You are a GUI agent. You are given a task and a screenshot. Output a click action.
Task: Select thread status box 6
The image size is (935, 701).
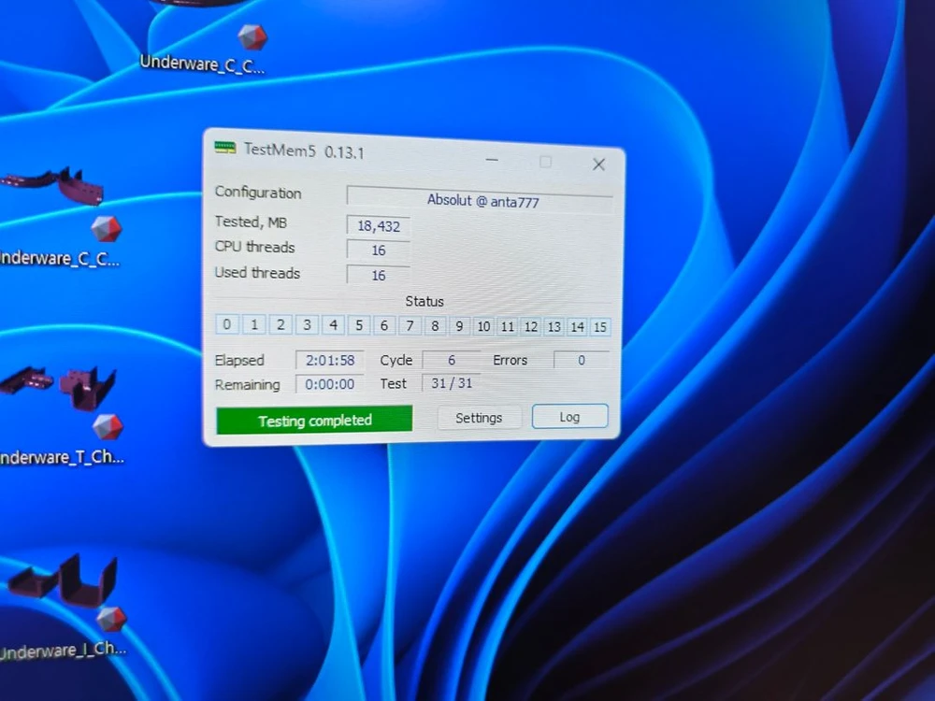tap(384, 325)
